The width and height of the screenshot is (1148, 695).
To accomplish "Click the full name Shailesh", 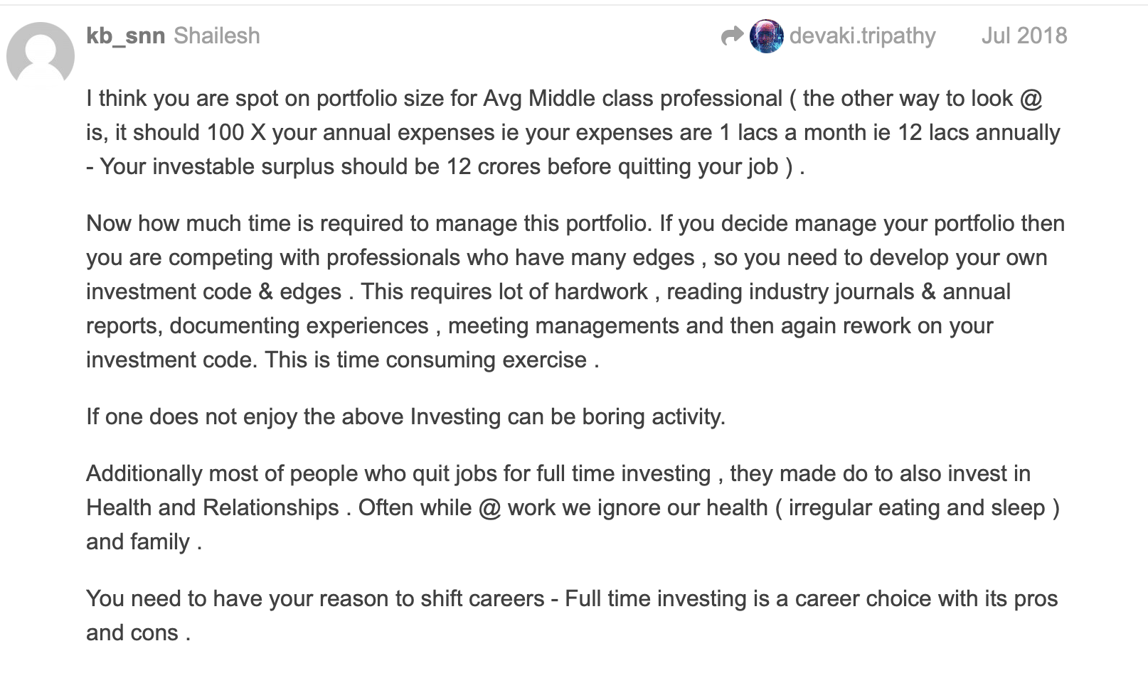I will (216, 36).
